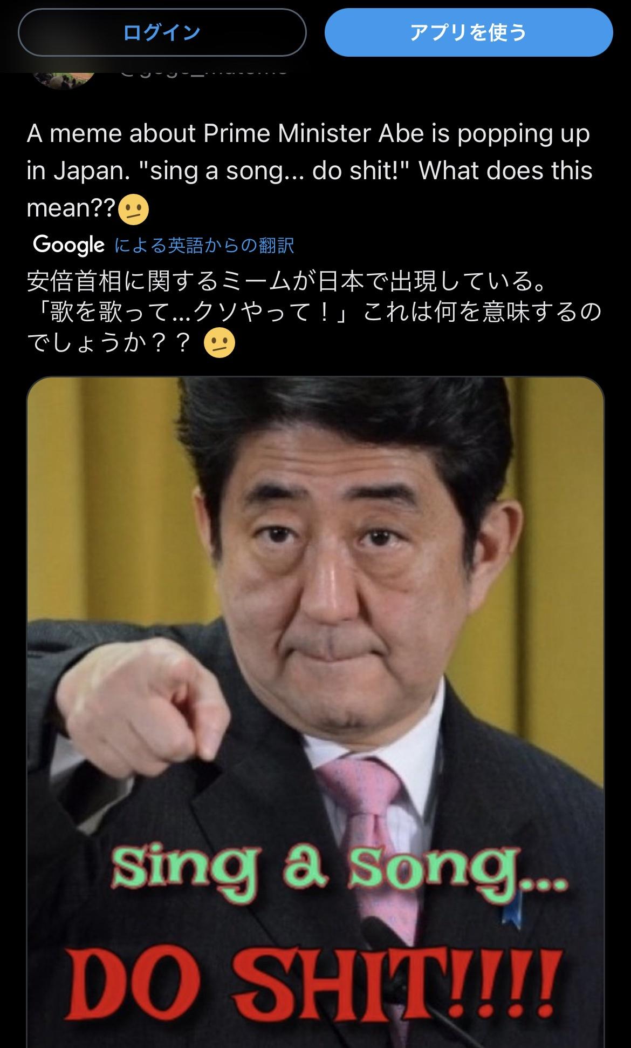Open the attached meme image

[315, 712]
